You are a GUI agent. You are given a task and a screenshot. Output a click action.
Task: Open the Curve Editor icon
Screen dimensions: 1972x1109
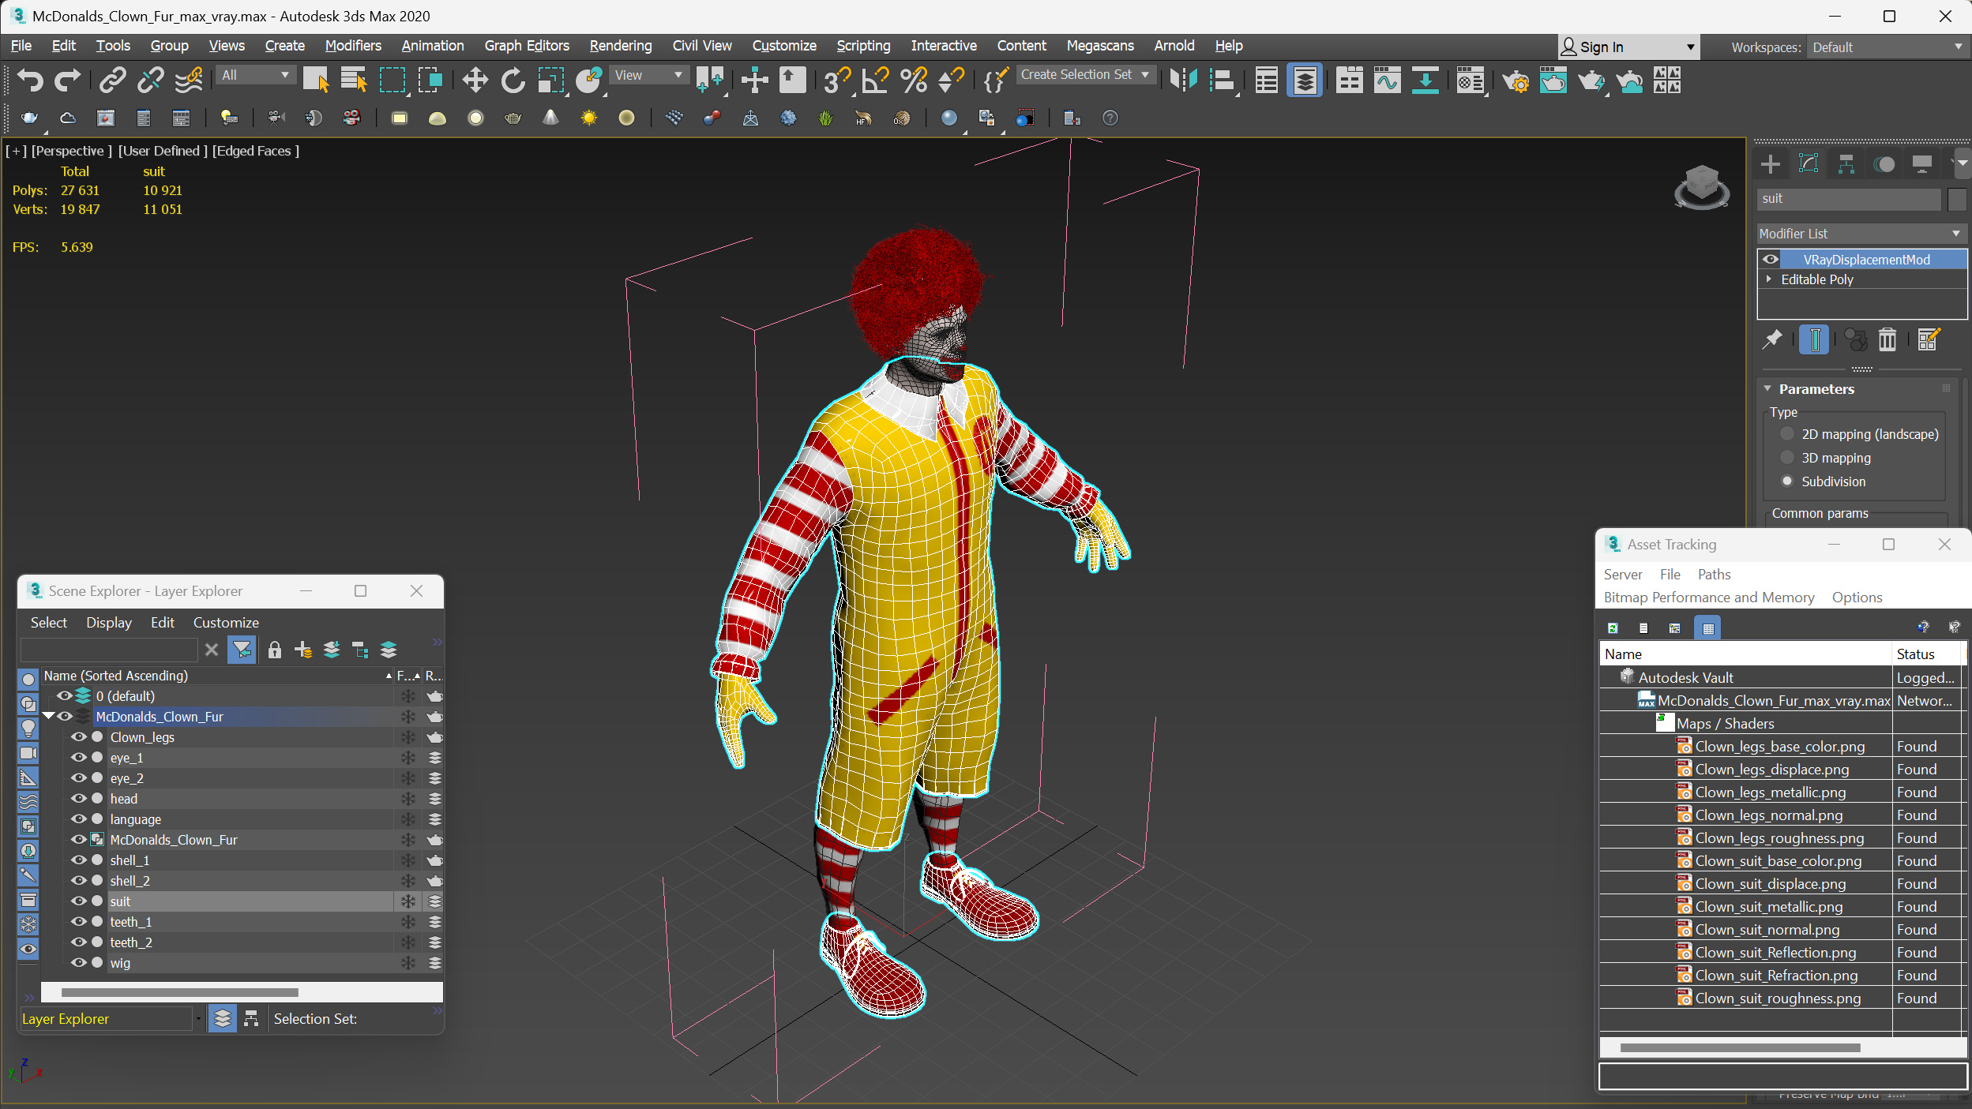1387,80
